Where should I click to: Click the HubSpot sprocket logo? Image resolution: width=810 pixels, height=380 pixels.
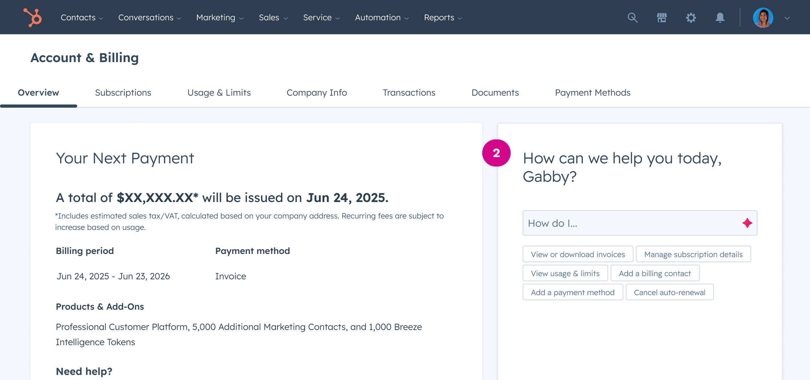click(x=32, y=18)
